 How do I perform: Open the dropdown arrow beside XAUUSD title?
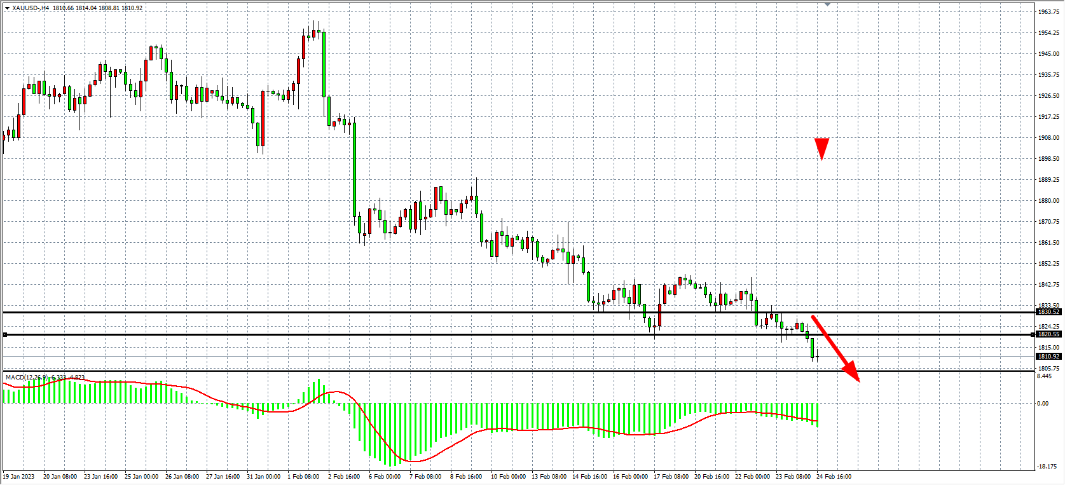click(7, 8)
